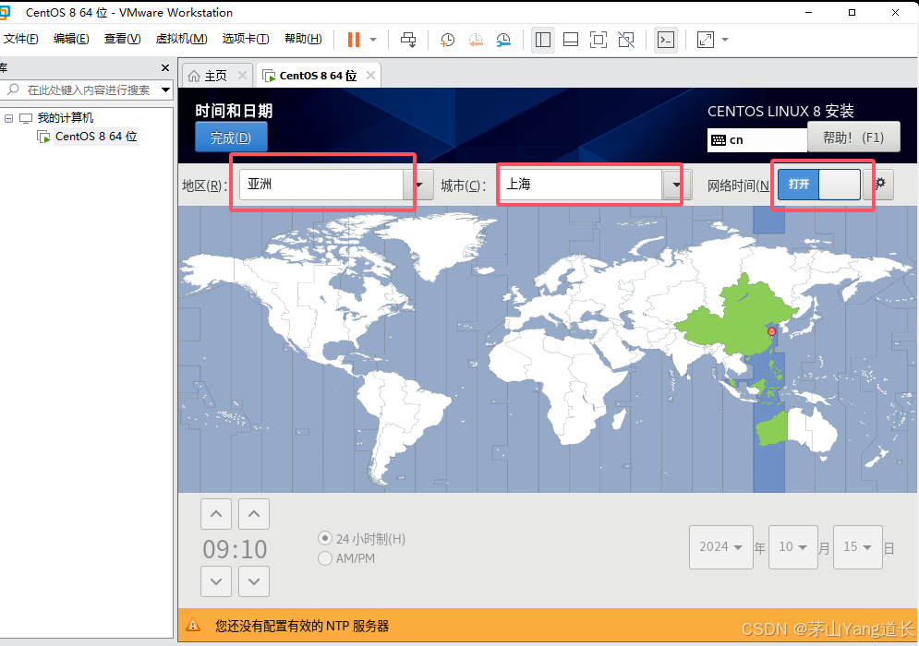Open the 文件(F) menu
The height and width of the screenshot is (646, 919).
click(x=20, y=39)
